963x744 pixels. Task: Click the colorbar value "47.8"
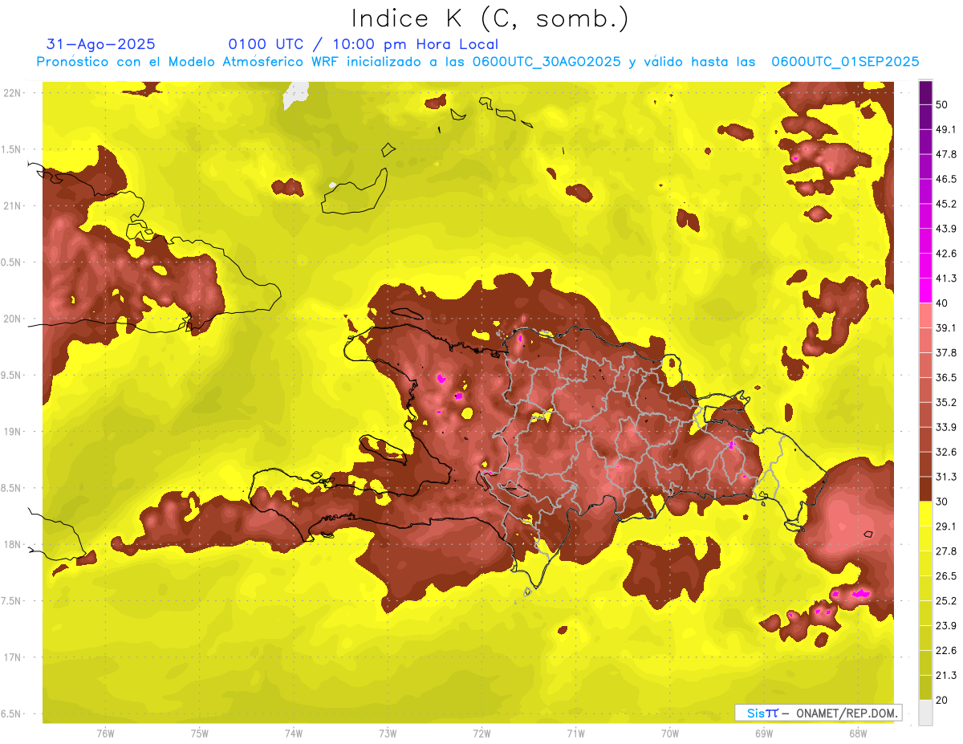coord(945,154)
